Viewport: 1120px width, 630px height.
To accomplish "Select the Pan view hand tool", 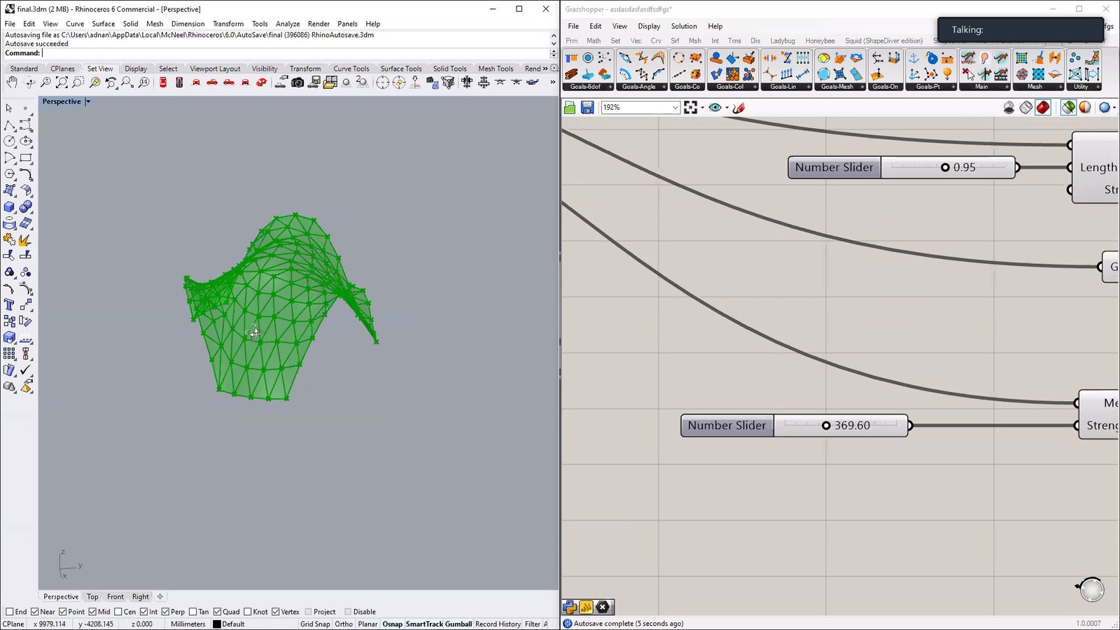I will point(12,83).
